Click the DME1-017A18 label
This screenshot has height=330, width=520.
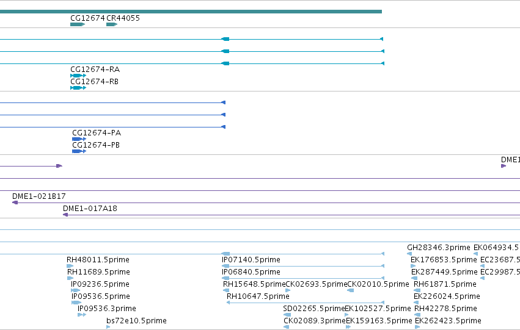[90, 209]
